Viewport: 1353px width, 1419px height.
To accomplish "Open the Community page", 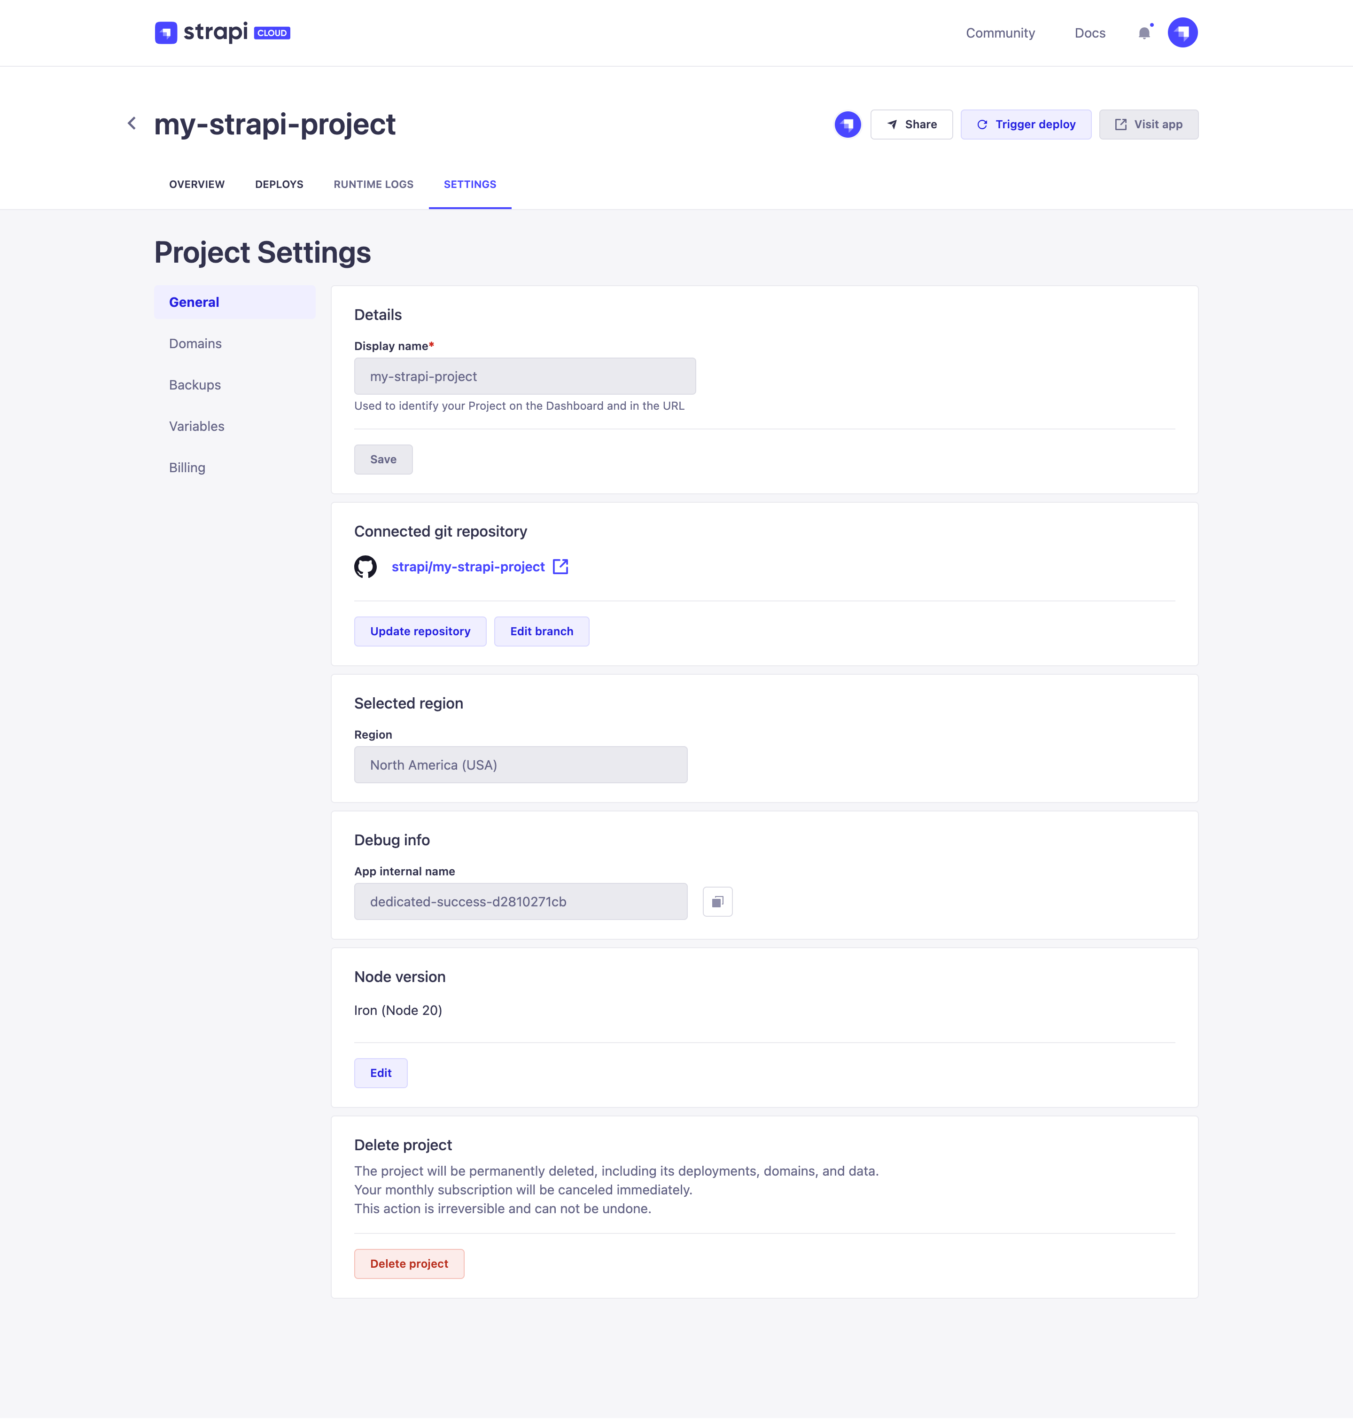I will (1000, 32).
